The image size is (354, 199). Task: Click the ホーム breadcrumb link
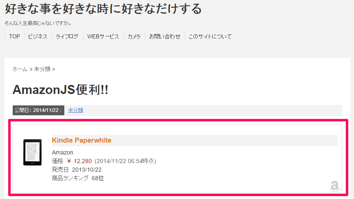(20, 69)
